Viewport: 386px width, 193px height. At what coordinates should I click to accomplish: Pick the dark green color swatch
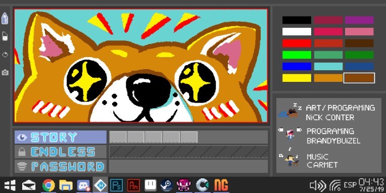pos(359,55)
